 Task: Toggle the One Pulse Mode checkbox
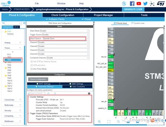32,69
